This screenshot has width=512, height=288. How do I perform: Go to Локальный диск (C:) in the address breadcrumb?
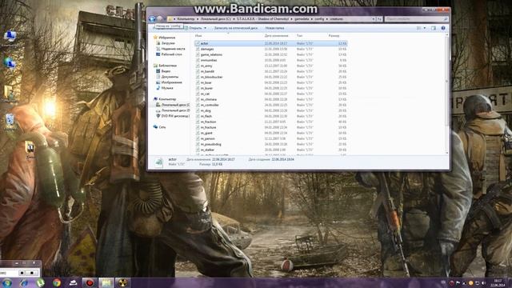point(215,19)
